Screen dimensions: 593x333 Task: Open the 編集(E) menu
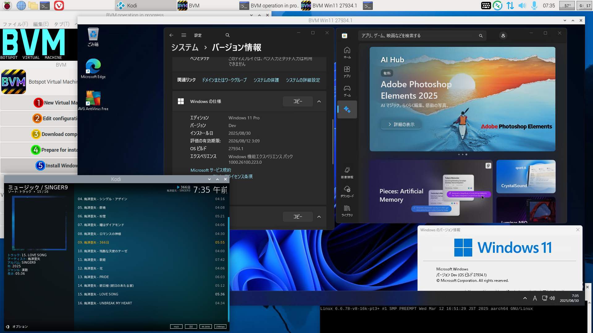(x=41, y=24)
